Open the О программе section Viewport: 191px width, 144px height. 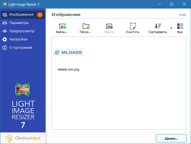(x=23, y=48)
